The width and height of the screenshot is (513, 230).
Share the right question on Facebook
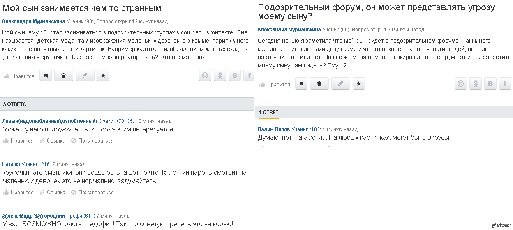[x=505, y=84]
